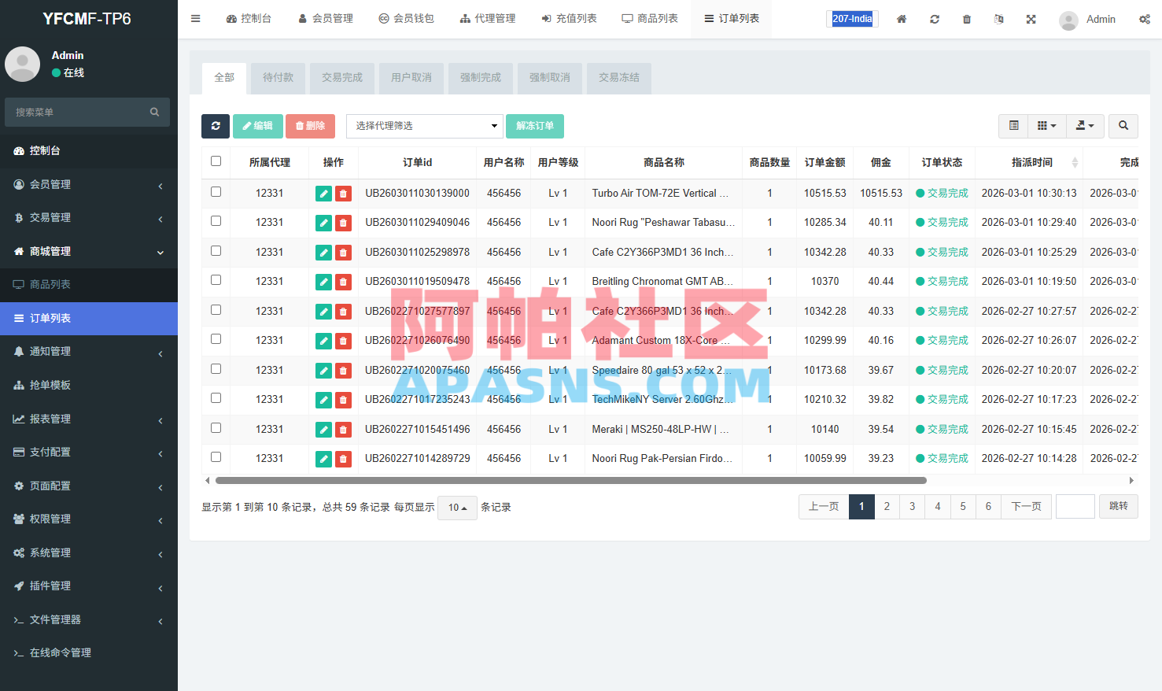Open the export data dropdown
The width and height of the screenshot is (1162, 691).
(1086, 126)
